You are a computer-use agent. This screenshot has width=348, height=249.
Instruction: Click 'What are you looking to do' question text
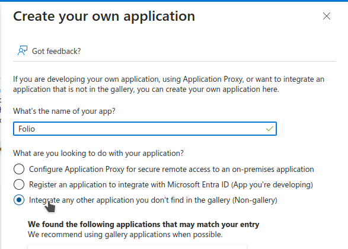click(x=98, y=154)
